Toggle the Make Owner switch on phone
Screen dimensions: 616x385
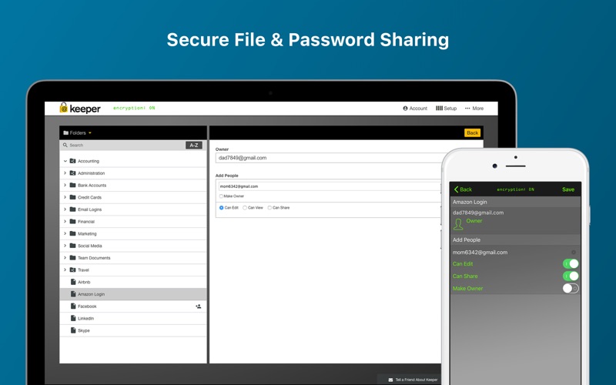571,288
